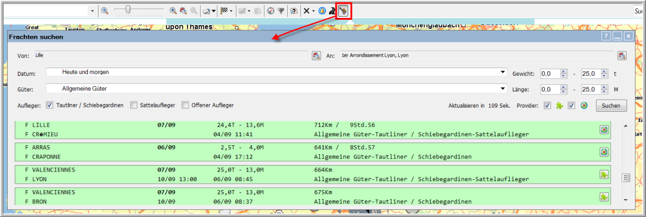Open the leftmost toolbar combo box arrow
The width and height of the screenshot is (646, 217).
[x=92, y=11]
